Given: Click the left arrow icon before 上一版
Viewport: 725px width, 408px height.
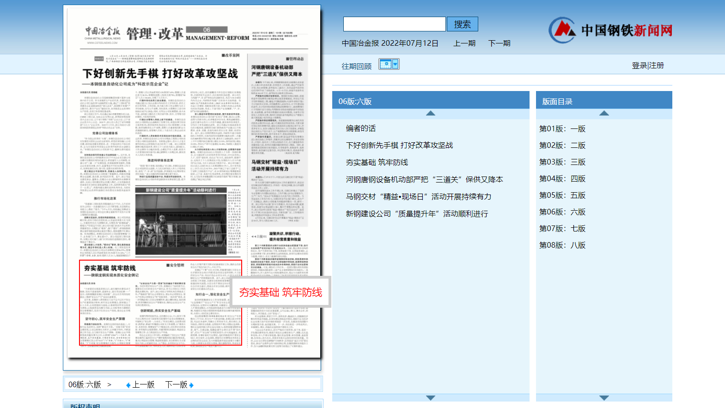Looking at the screenshot, I should click(x=128, y=385).
